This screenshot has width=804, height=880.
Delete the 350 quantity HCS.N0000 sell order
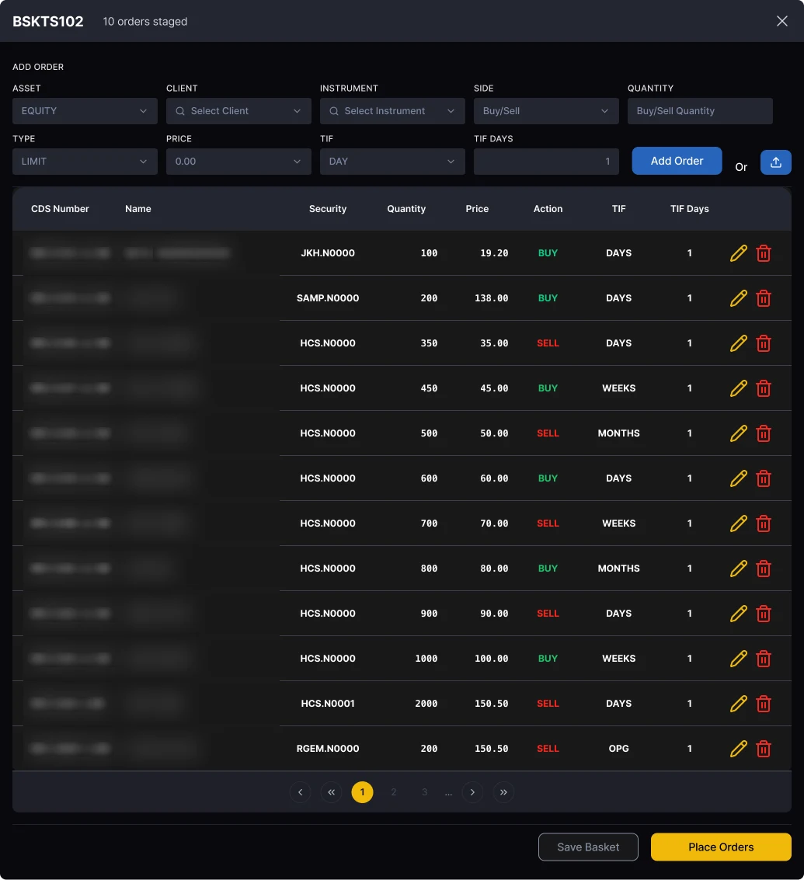(x=764, y=343)
